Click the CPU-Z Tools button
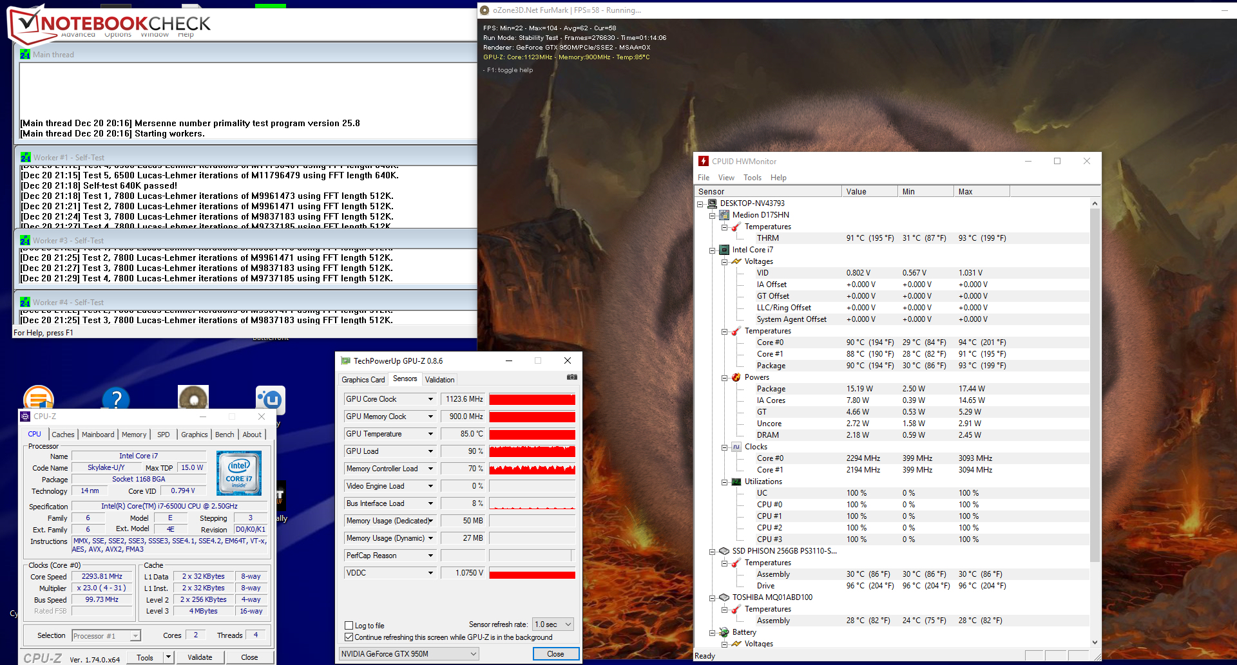 (145, 657)
